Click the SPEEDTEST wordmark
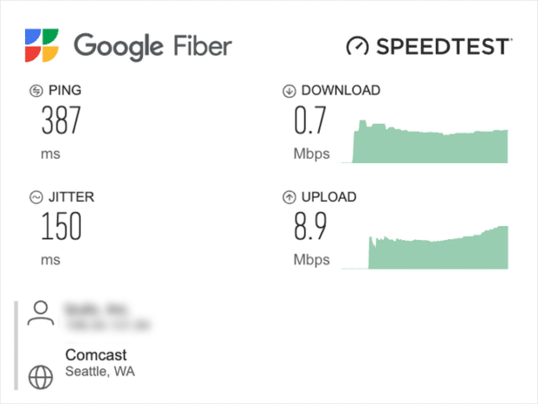Viewport: 538px width, 404px height. [444, 46]
